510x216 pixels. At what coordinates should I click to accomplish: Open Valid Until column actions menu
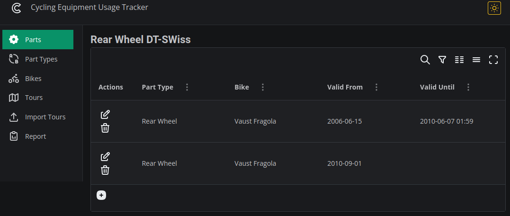(468, 87)
